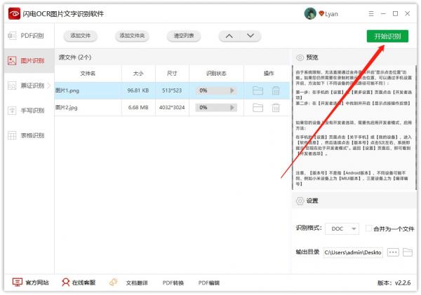
Task: Click the 尺寸 column header
Action: (x=172, y=74)
